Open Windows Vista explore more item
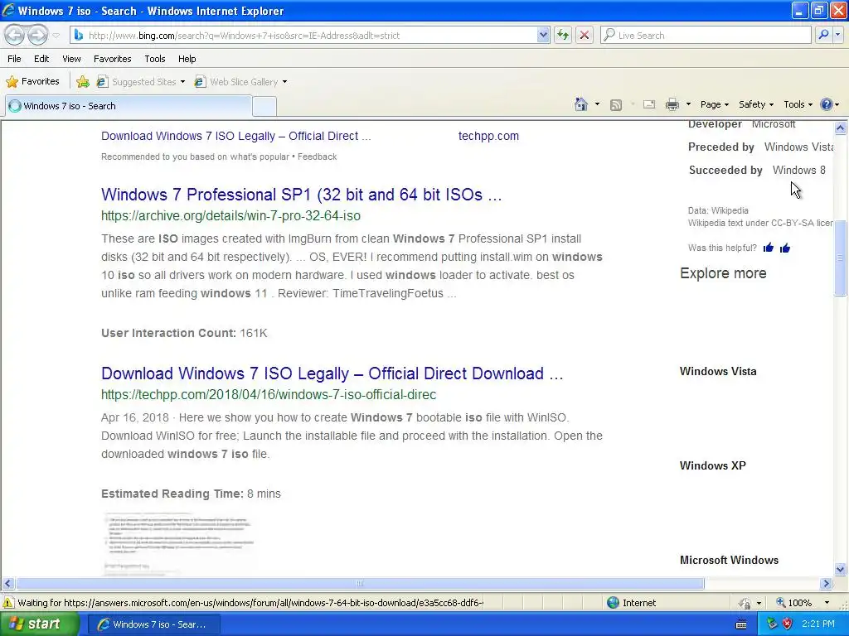This screenshot has height=636, width=849. tap(718, 372)
